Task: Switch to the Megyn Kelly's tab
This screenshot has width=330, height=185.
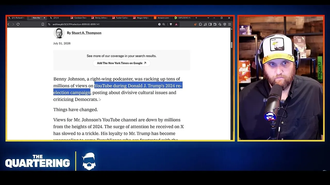Action: pyautogui.click(x=142, y=18)
